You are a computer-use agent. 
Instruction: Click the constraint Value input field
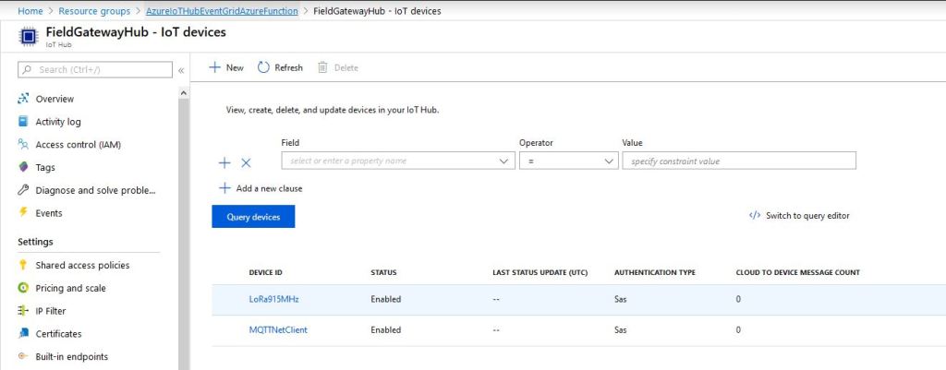(x=739, y=161)
